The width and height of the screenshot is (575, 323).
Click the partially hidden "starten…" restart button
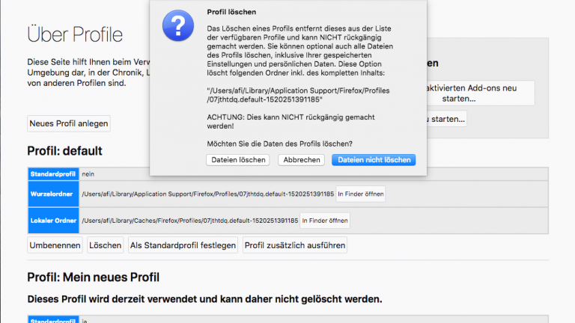[x=446, y=118]
